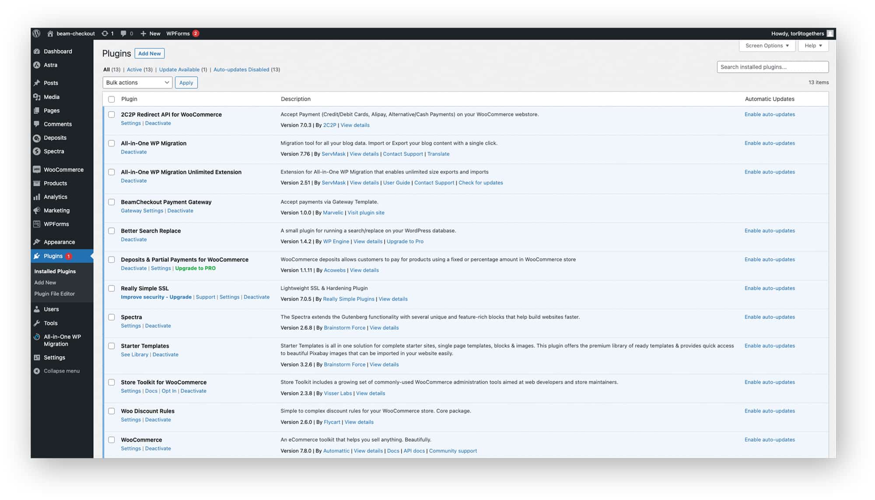875x500 pixels.
Task: Click the Pages icon in sidebar
Action: [37, 110]
